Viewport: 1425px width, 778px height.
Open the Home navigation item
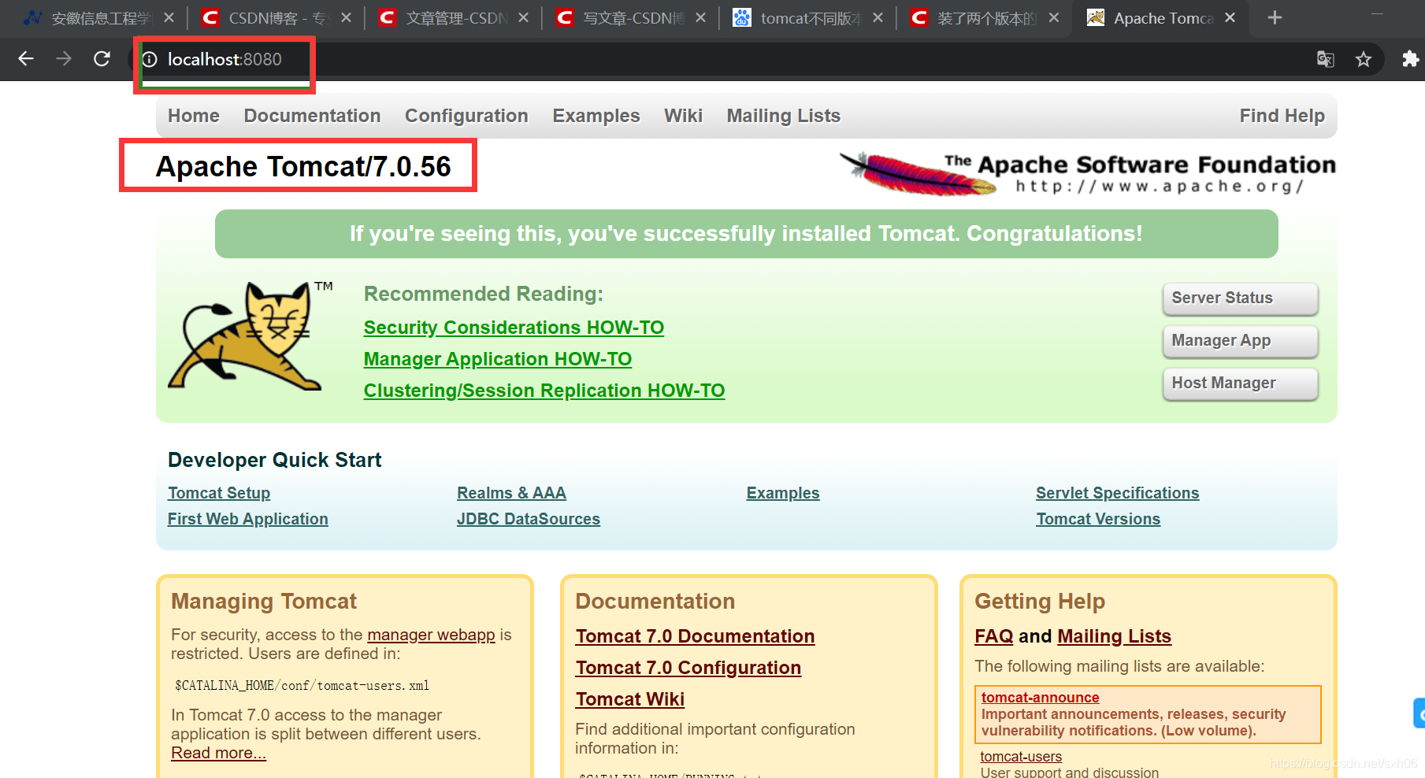[x=194, y=116]
